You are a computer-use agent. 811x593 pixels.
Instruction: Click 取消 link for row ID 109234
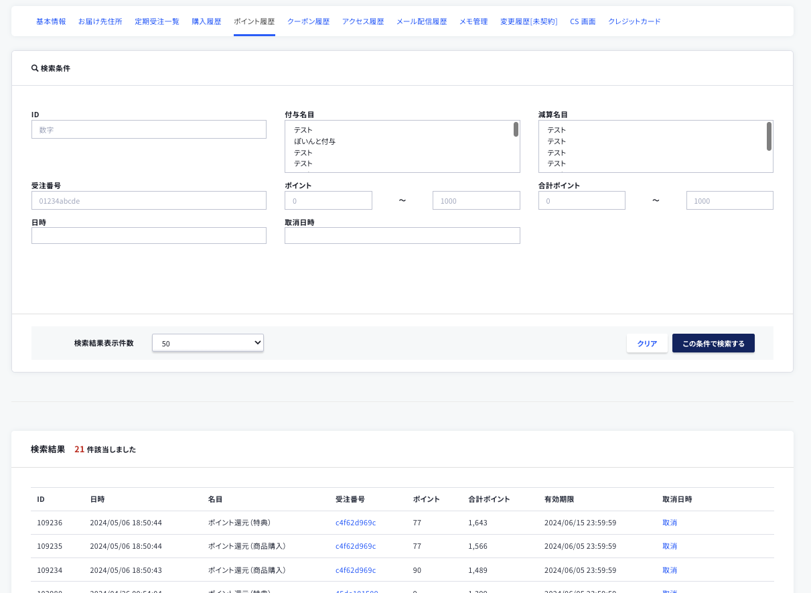[x=670, y=570]
